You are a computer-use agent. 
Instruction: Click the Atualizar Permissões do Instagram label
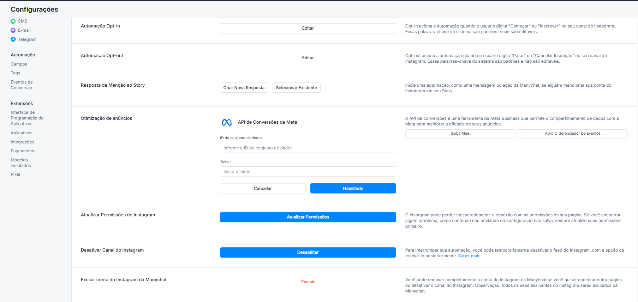pos(118,215)
